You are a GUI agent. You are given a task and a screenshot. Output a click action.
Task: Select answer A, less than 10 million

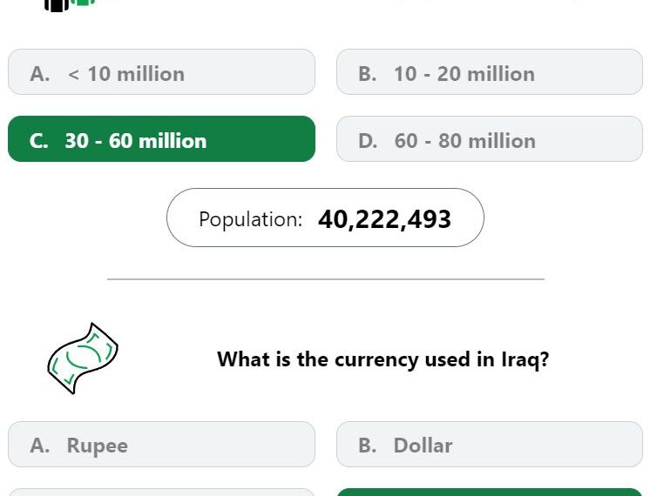[162, 72]
